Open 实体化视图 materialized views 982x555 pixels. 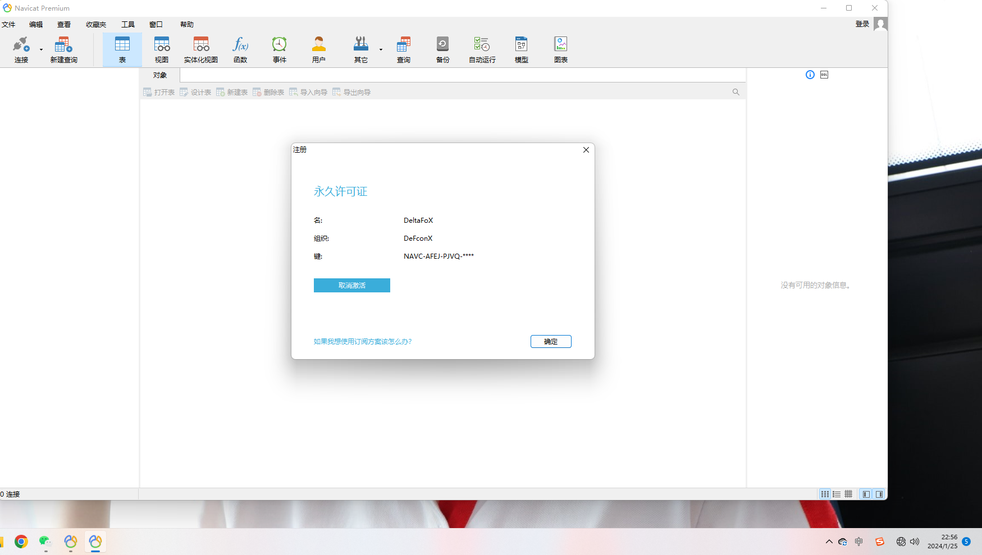[x=201, y=49]
